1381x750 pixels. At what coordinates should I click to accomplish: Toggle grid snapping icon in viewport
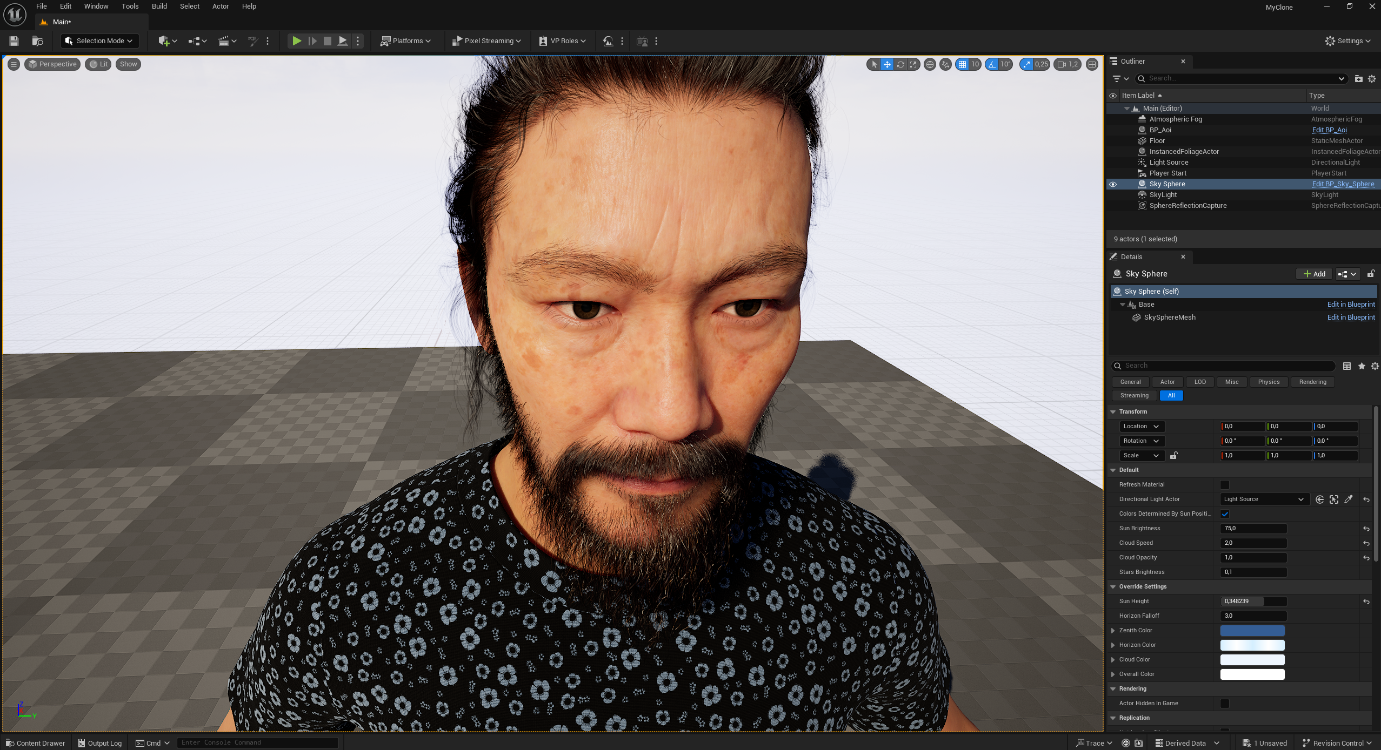tap(962, 64)
